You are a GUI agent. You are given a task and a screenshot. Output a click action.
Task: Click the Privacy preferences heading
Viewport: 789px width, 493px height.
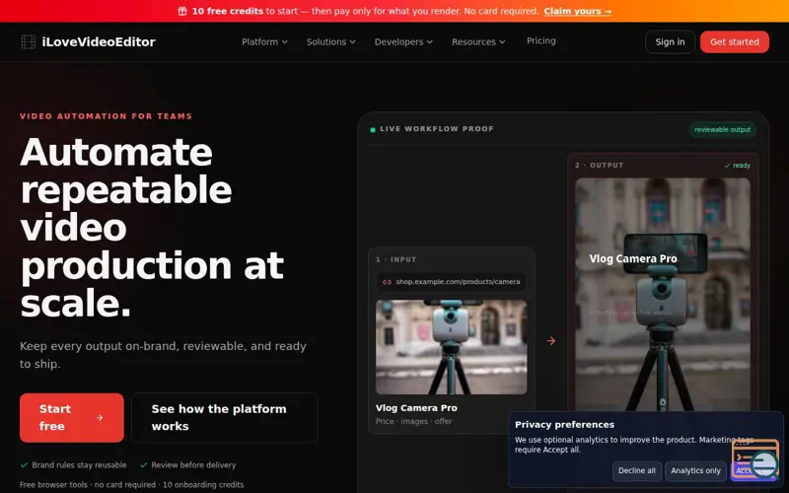tap(564, 425)
